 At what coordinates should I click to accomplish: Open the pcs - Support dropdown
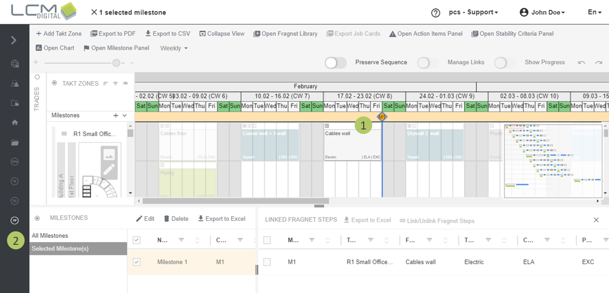[473, 12]
